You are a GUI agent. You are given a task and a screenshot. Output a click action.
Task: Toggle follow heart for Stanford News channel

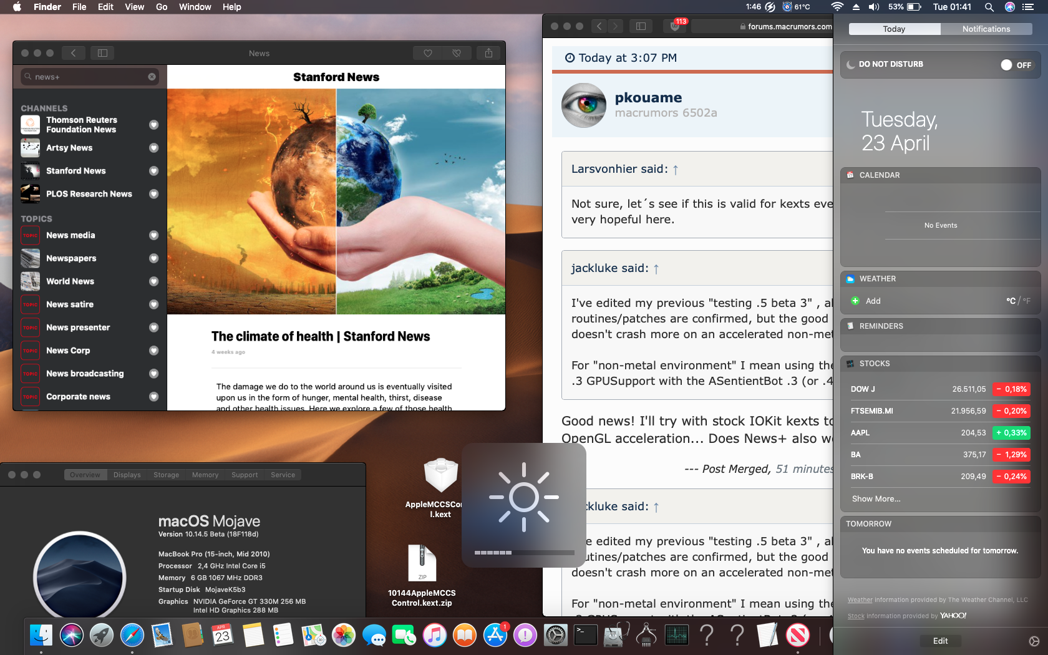pyautogui.click(x=153, y=171)
